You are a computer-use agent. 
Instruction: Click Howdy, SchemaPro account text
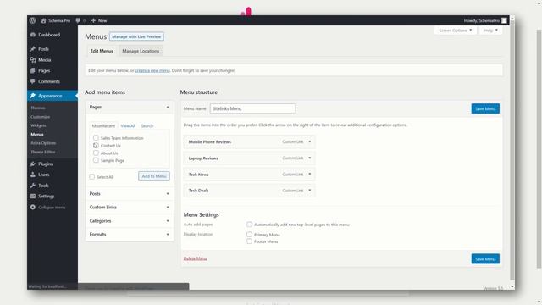(x=482, y=20)
